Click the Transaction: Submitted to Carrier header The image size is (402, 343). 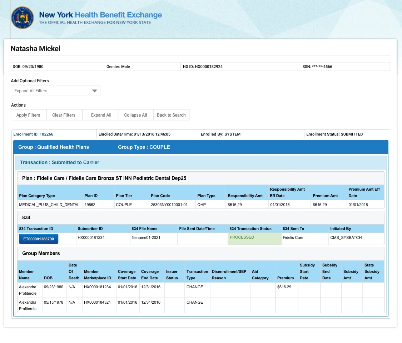coord(60,162)
